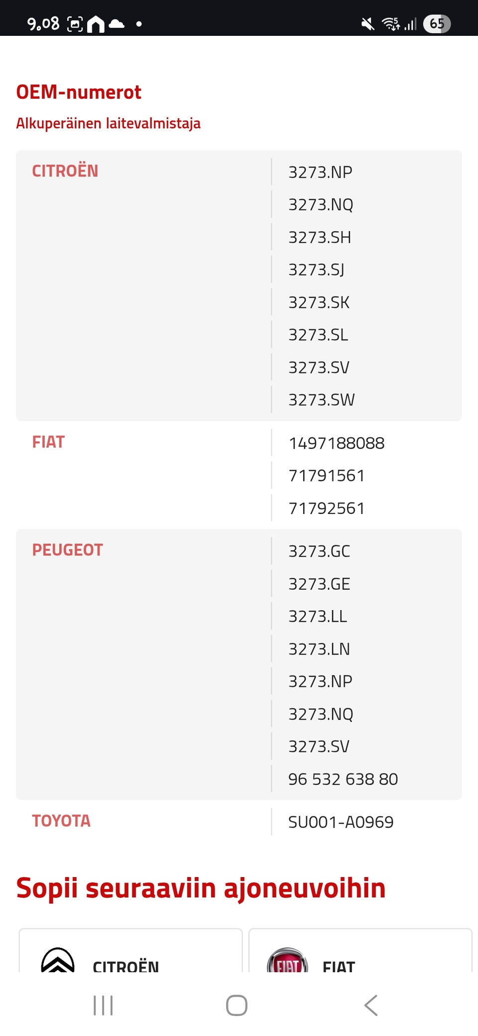Image resolution: width=478 pixels, height=1036 pixels.
Task: Tap the Sopii seuraaviin ajoneuvoihin heading
Action: 201,888
